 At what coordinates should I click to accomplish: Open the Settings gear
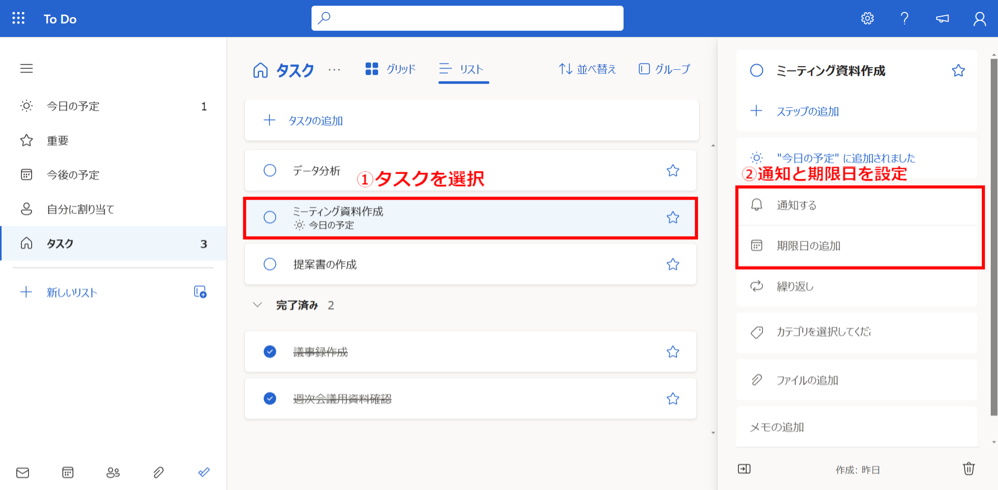(866, 18)
